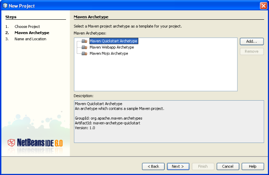Click the greyed-out Finish button
The image size is (269, 175).
(203, 166)
